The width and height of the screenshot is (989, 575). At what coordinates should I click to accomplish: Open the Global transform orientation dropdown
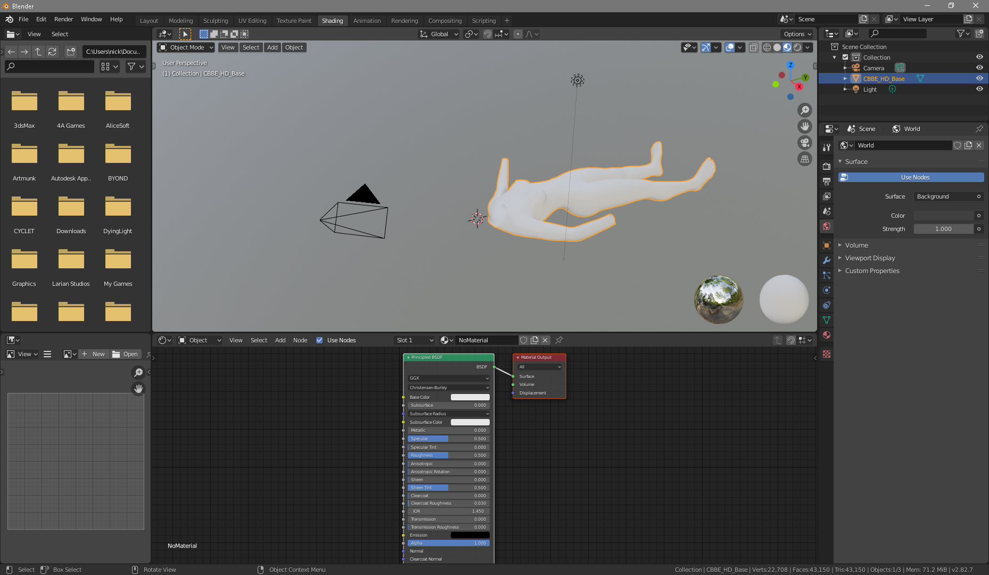[439, 34]
